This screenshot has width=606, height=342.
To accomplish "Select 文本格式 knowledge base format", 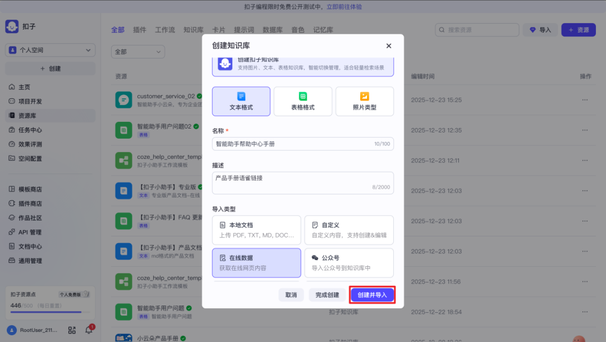I will 241,102.
